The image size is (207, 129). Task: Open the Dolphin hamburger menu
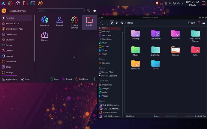pyautogui.click(x=204, y=23)
